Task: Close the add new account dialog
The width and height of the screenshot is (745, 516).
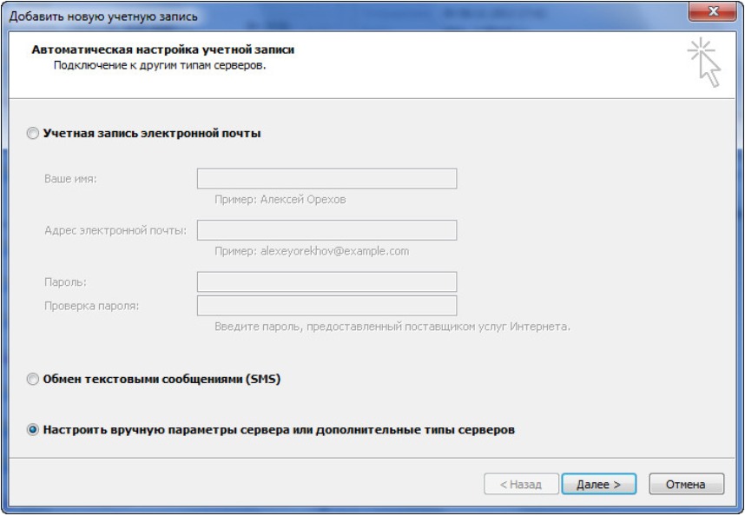Action: [x=712, y=11]
